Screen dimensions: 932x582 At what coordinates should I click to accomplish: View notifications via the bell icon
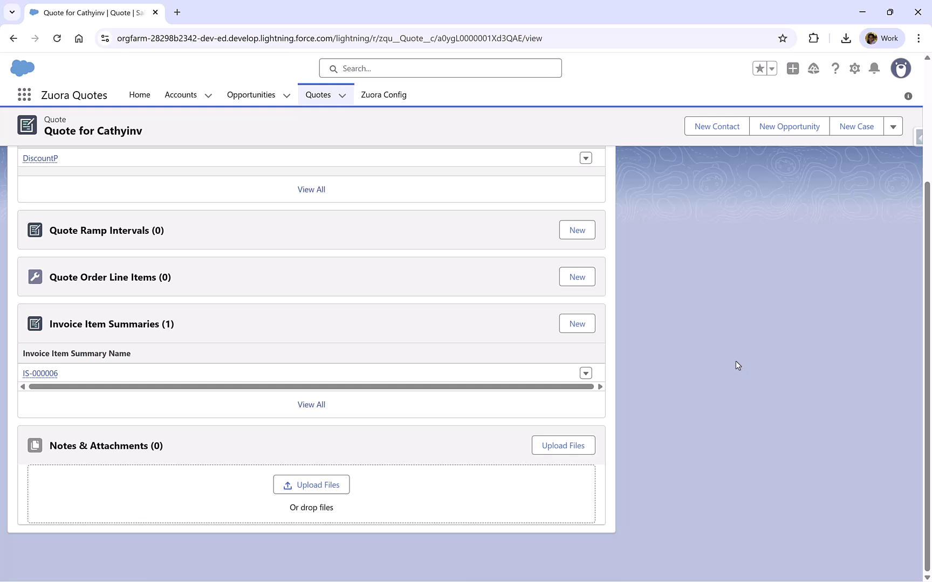pos(874,68)
